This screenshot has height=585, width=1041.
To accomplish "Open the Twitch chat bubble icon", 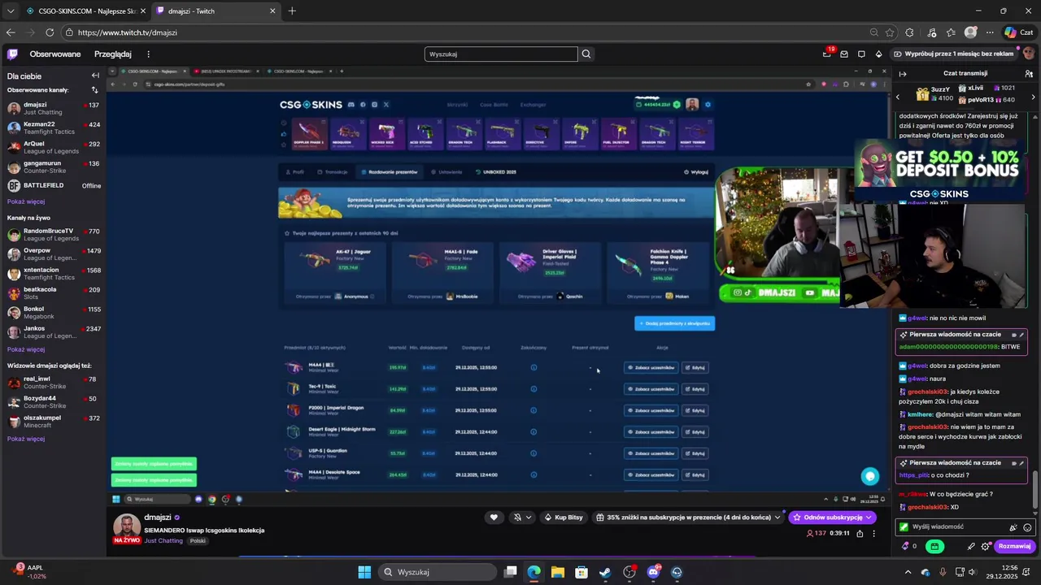I will 861,54.
